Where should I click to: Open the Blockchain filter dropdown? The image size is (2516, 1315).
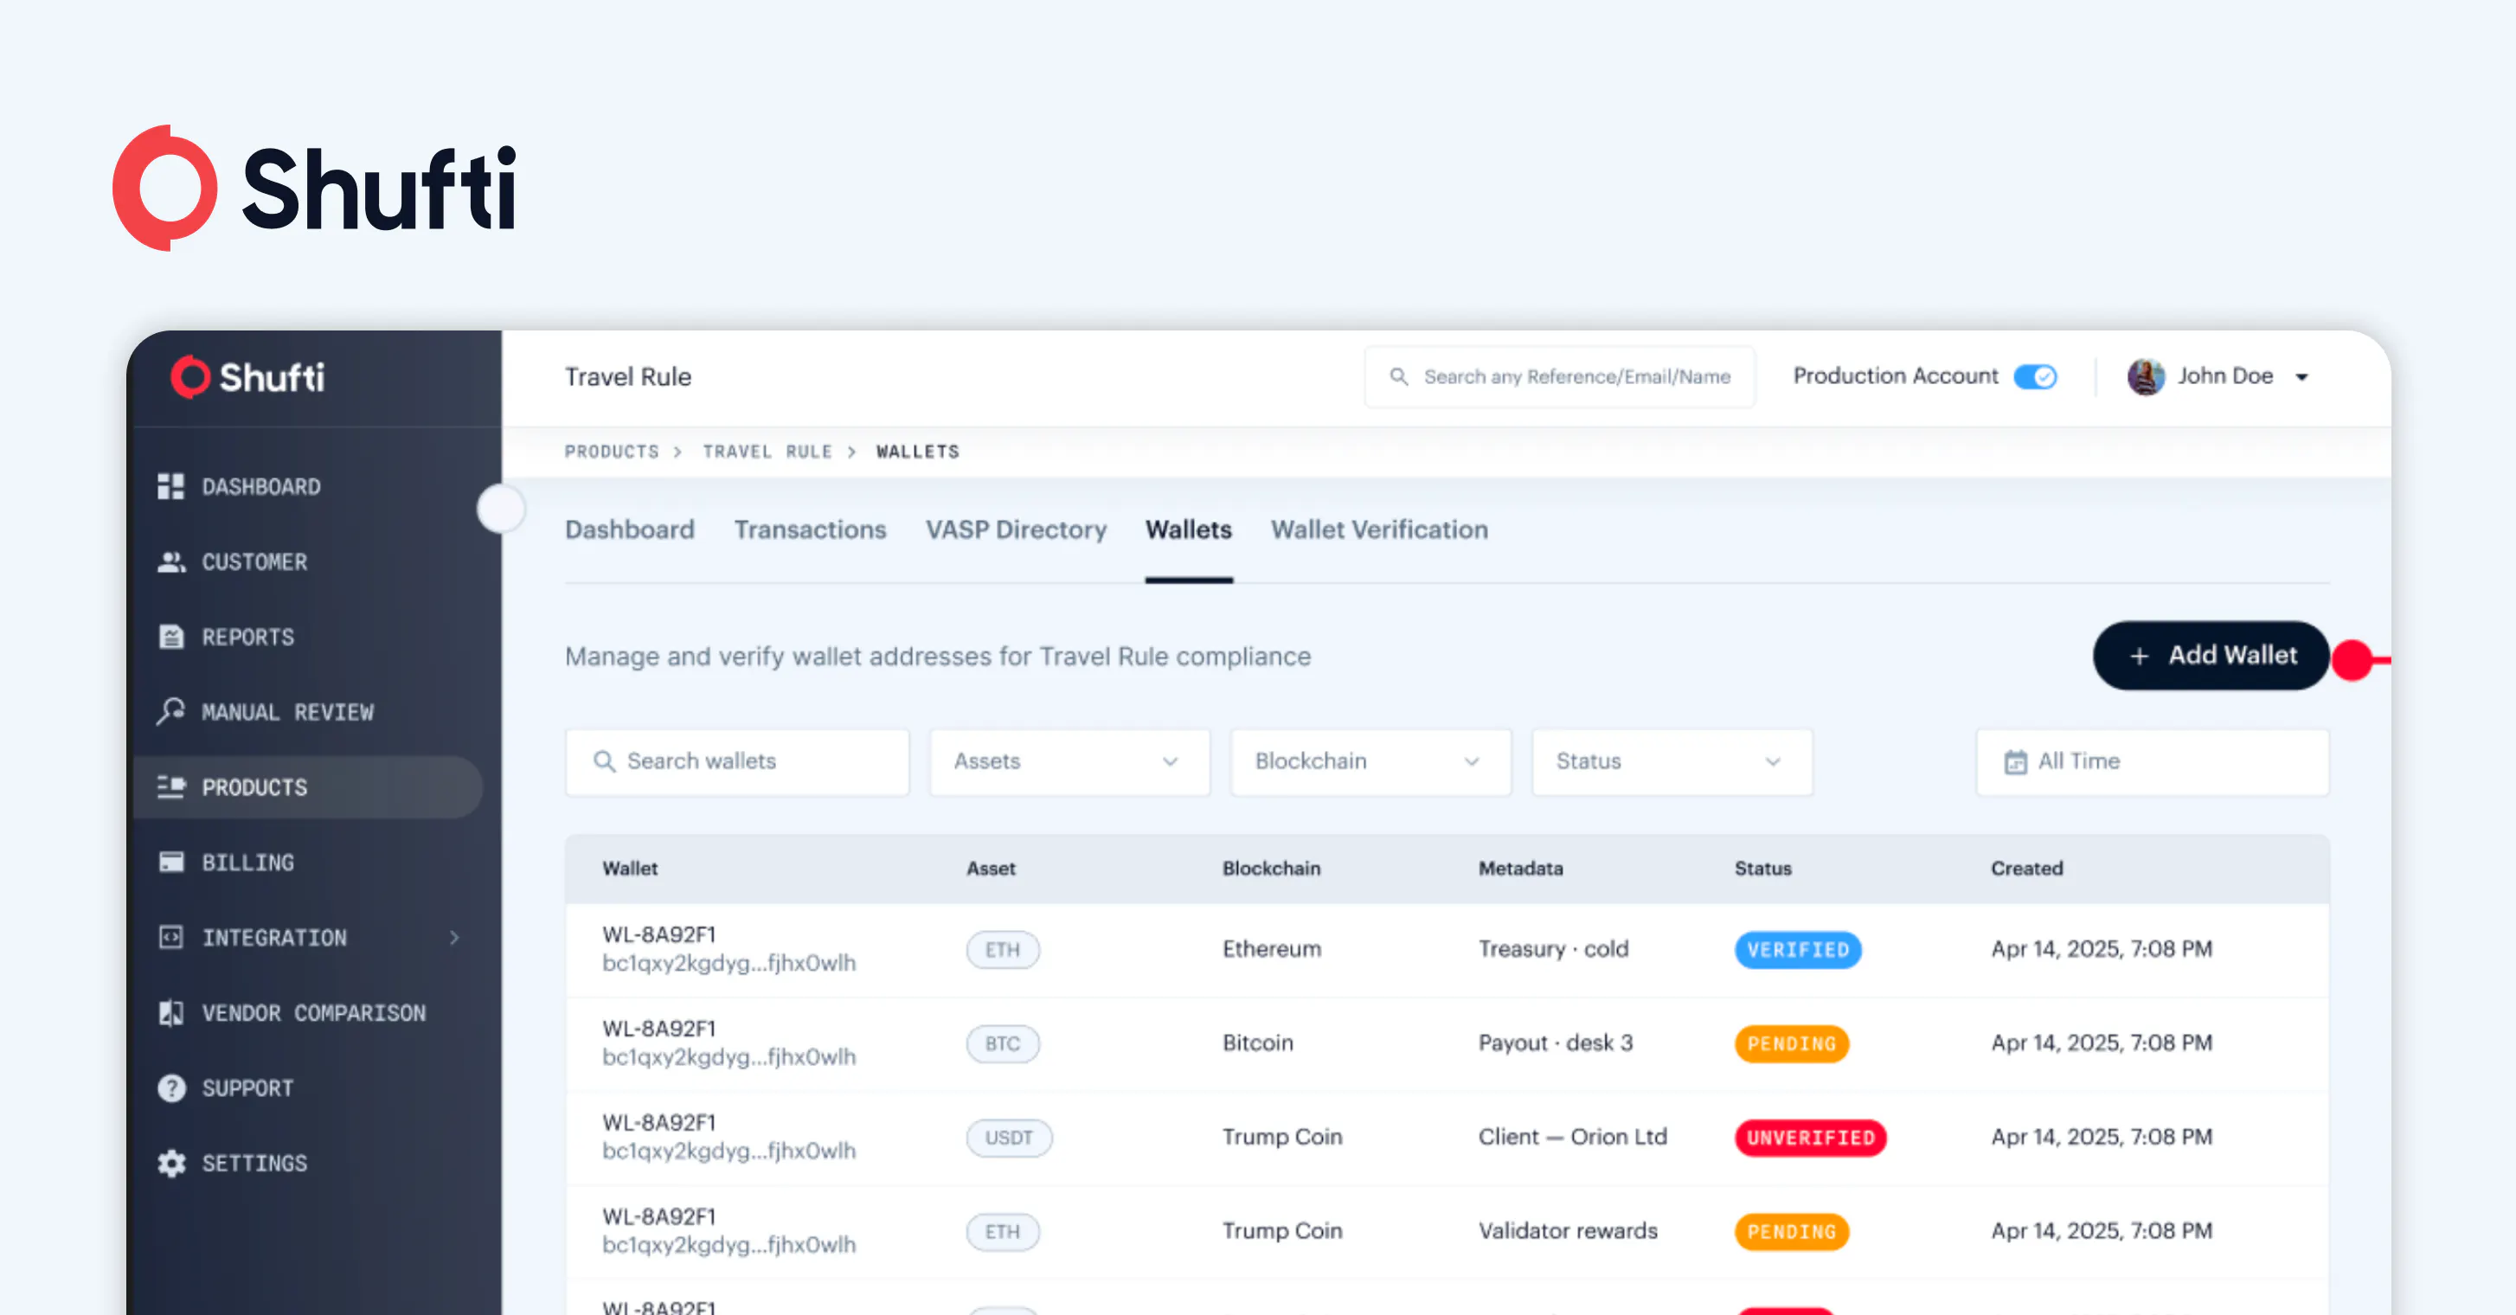pyautogui.click(x=1370, y=762)
